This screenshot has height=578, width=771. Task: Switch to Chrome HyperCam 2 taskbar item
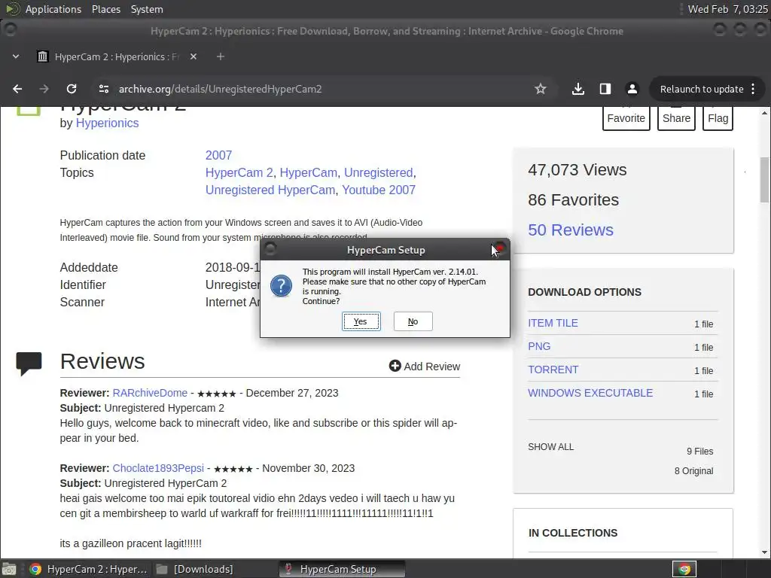(89, 569)
